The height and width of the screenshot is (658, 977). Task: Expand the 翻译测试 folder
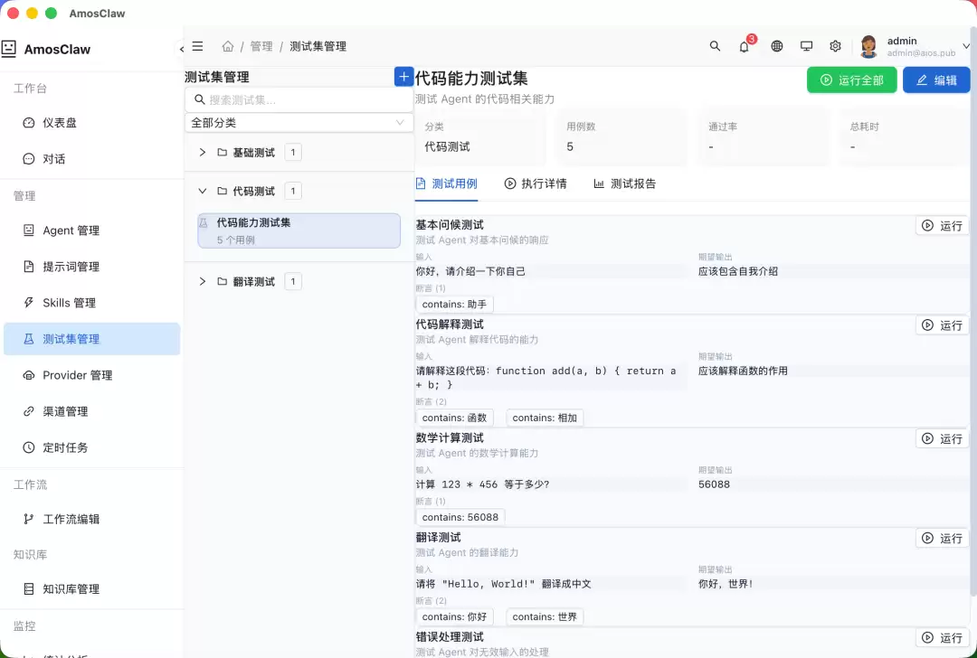[x=203, y=281]
